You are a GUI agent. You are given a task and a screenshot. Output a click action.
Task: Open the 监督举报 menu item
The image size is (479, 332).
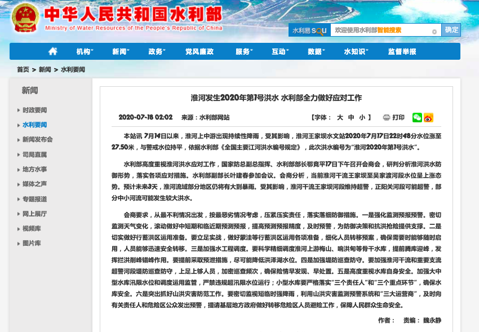point(402,52)
